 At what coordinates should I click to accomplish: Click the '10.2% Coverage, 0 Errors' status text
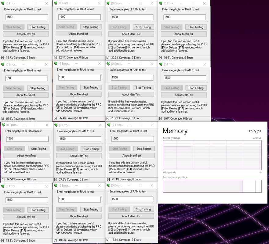178,58
